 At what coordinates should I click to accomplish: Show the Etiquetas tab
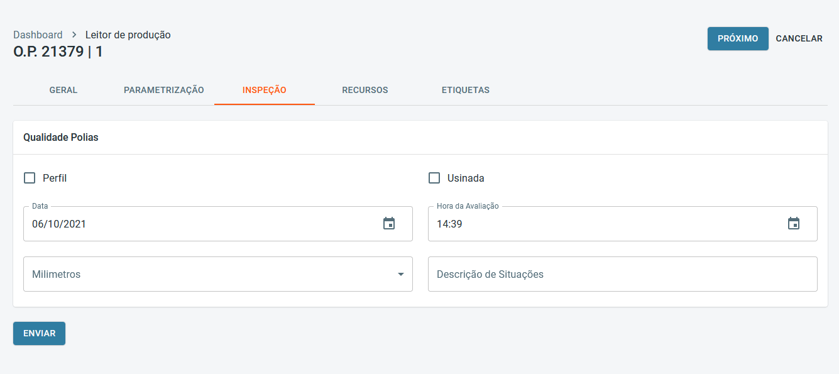(x=466, y=90)
